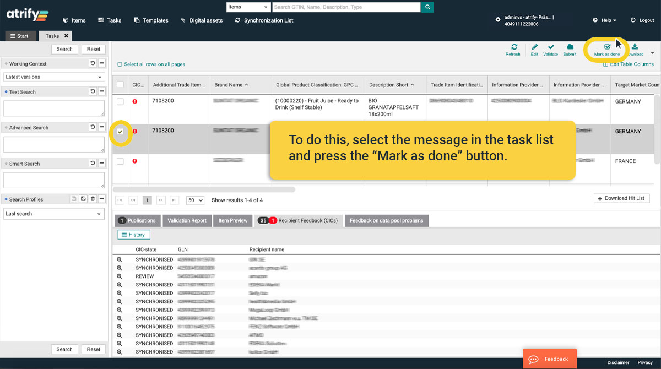Tick the FRANCE row checkbox

[120, 161]
